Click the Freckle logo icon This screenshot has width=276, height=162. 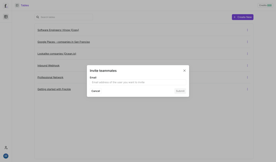[6, 6]
